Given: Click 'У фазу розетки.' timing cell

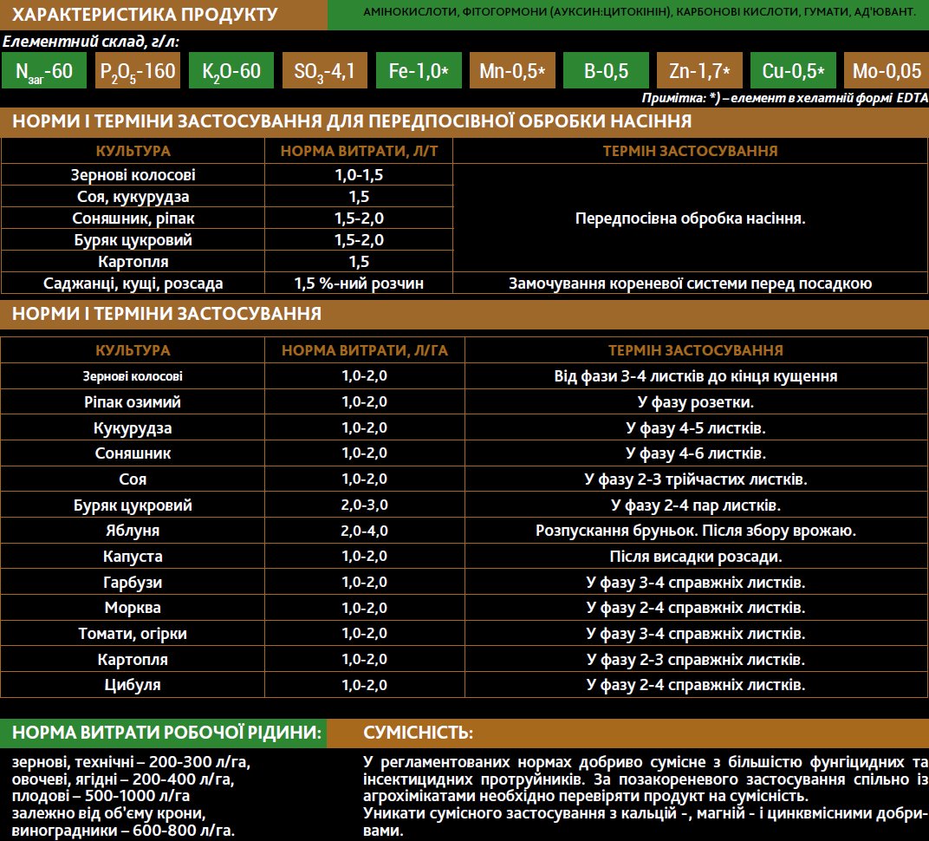Looking at the screenshot, I should [x=696, y=401].
